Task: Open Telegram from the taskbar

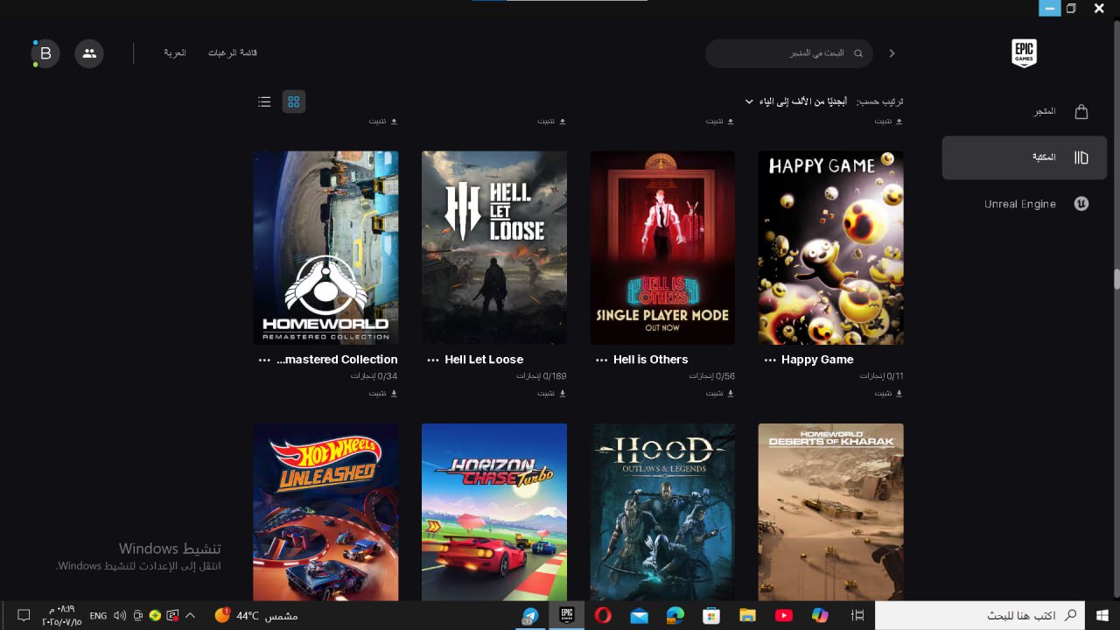Action: tap(530, 615)
